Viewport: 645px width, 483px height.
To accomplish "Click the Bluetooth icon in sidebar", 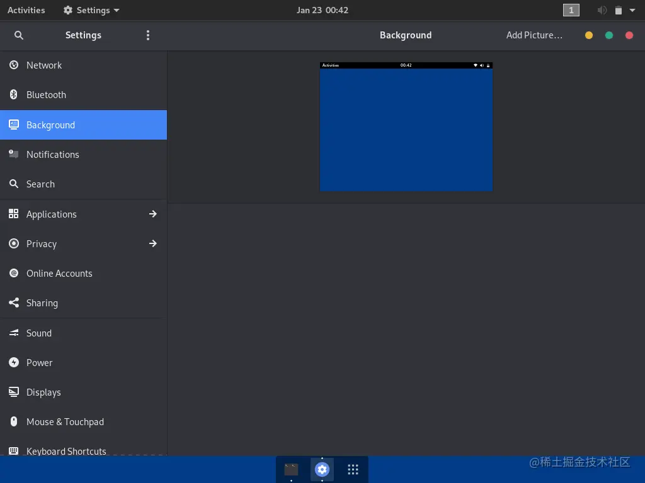I will 14,94.
